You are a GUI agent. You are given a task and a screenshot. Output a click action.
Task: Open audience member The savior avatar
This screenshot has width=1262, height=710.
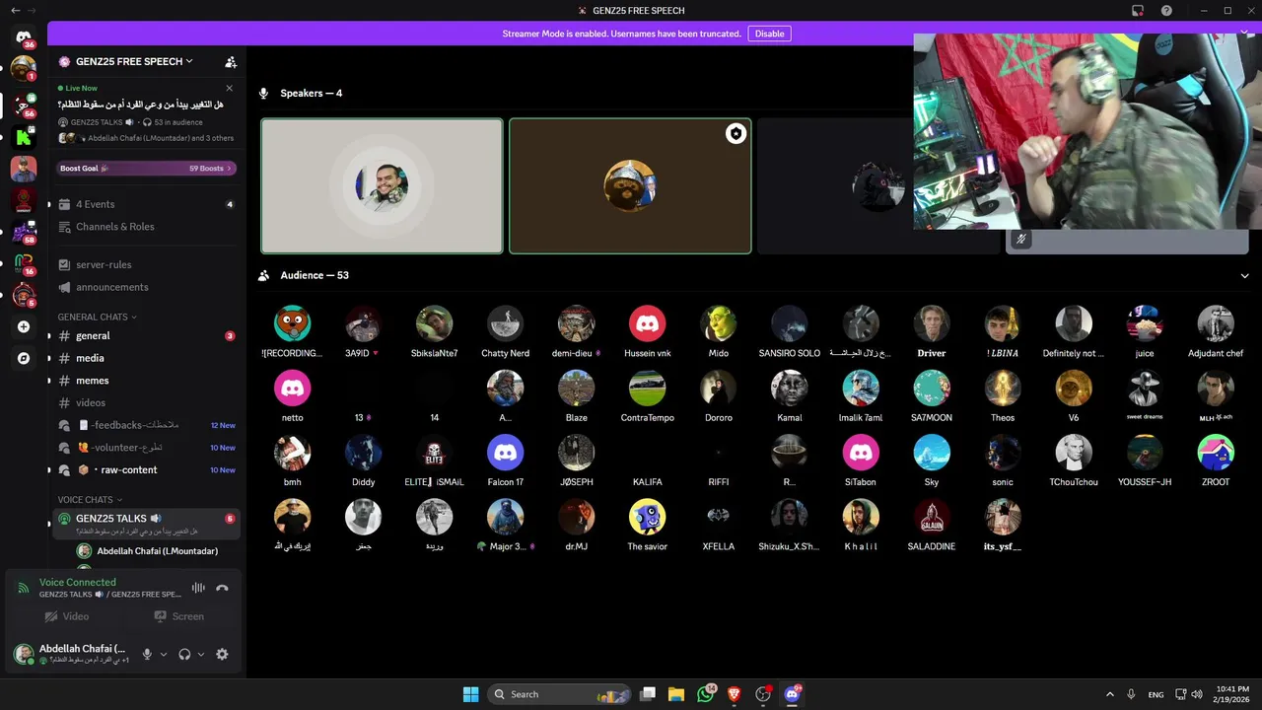[648, 517]
